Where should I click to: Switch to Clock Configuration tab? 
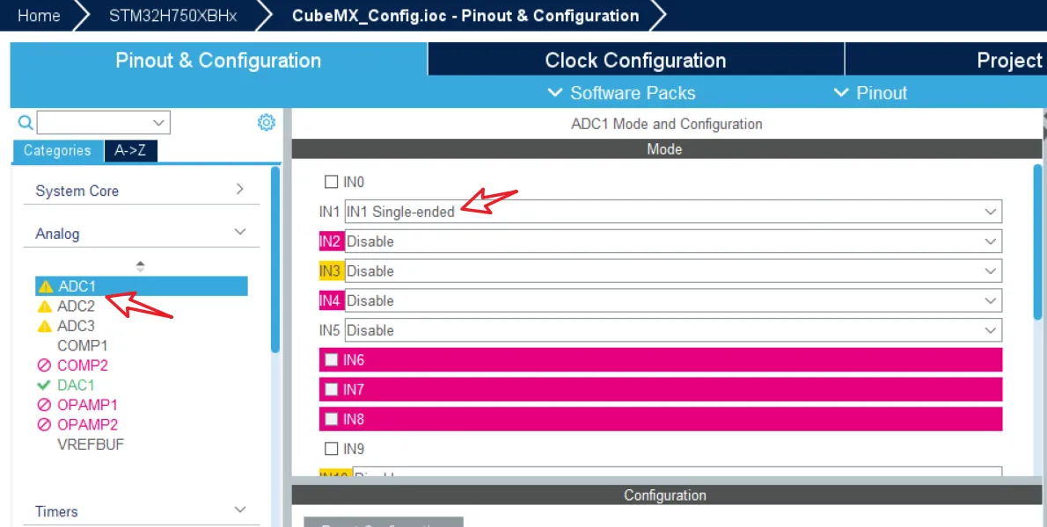[x=635, y=60]
